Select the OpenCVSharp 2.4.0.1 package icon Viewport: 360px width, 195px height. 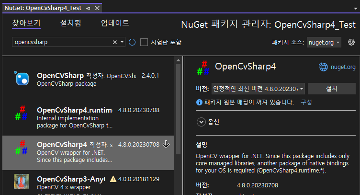(x=22, y=78)
